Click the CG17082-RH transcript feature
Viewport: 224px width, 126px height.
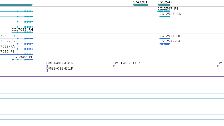coord(22,32)
